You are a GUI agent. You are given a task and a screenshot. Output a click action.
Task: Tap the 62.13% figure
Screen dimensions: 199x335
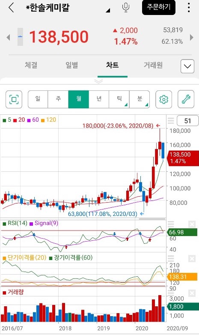click(x=172, y=42)
